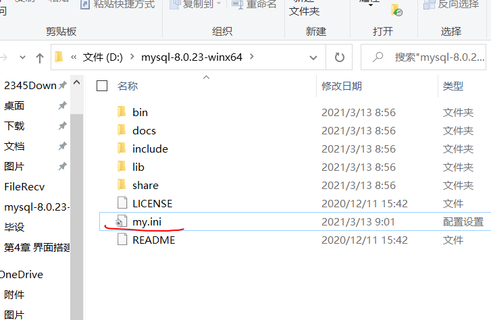
Task: Click navigation pane scrollbar up arrow
Action: click(x=77, y=82)
